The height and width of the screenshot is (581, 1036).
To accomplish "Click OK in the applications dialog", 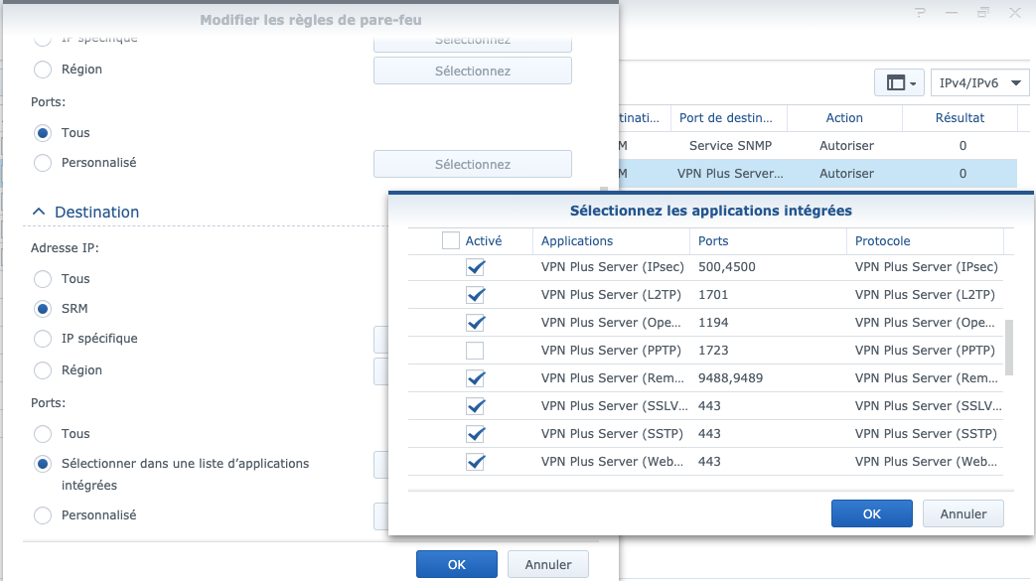I will (871, 513).
